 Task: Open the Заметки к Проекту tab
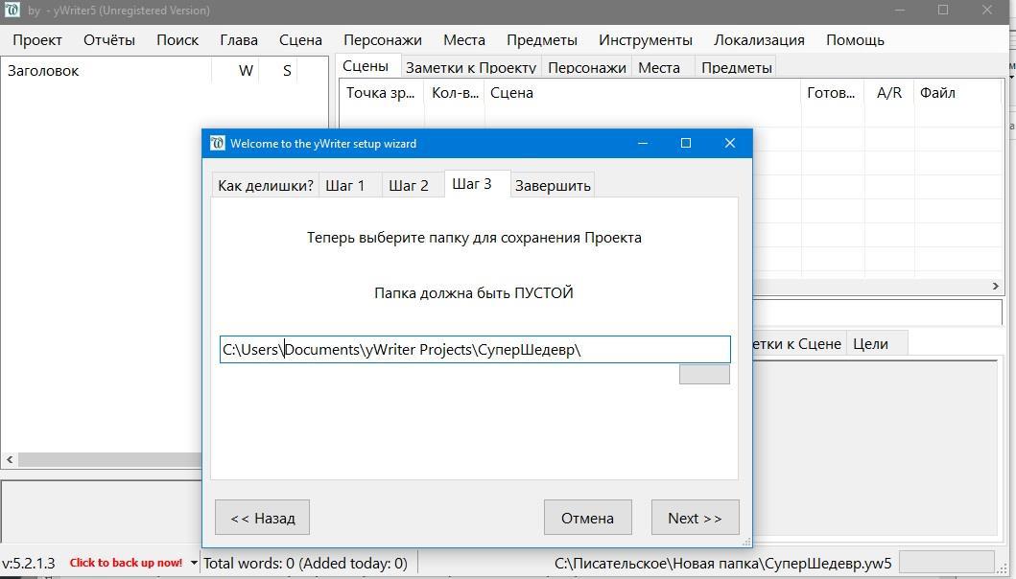click(x=470, y=67)
